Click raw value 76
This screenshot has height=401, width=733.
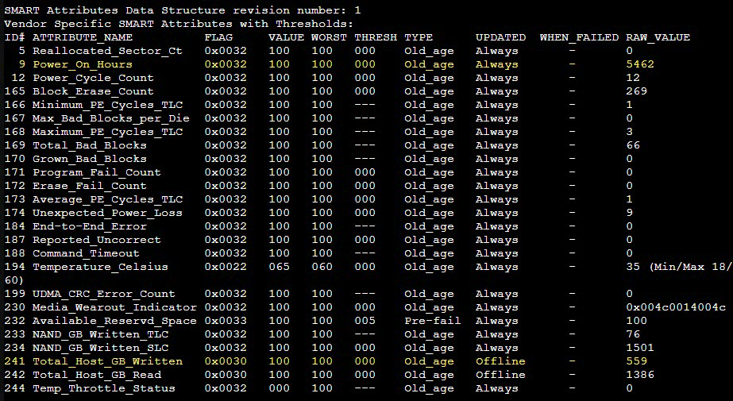[x=633, y=336]
